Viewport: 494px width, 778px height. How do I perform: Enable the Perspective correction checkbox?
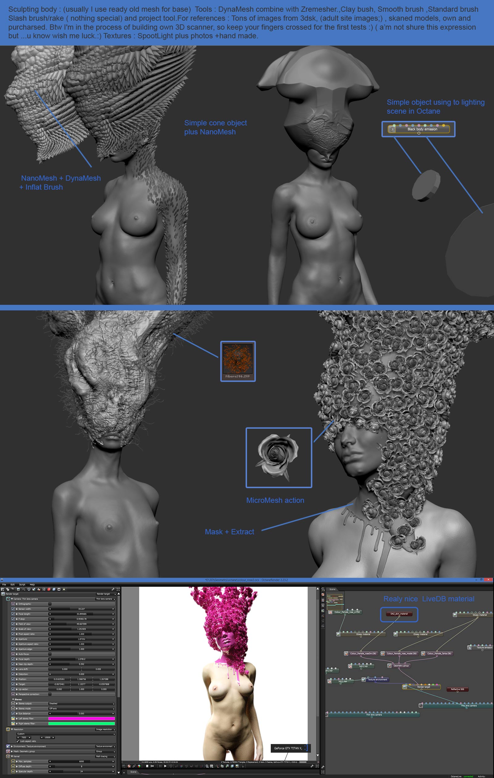[x=50, y=694]
